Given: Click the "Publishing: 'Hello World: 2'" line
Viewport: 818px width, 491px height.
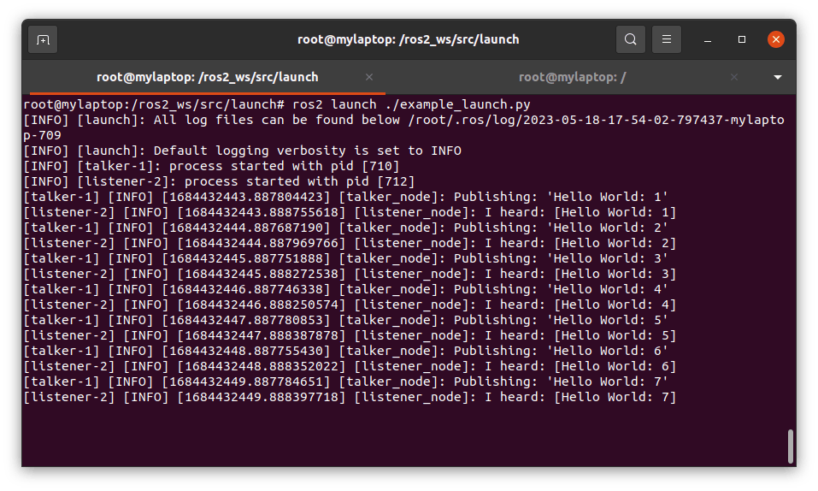Looking at the screenshot, I should click(x=346, y=228).
